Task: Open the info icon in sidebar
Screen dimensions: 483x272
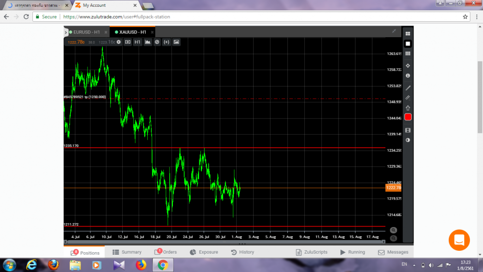Action: click(408, 76)
